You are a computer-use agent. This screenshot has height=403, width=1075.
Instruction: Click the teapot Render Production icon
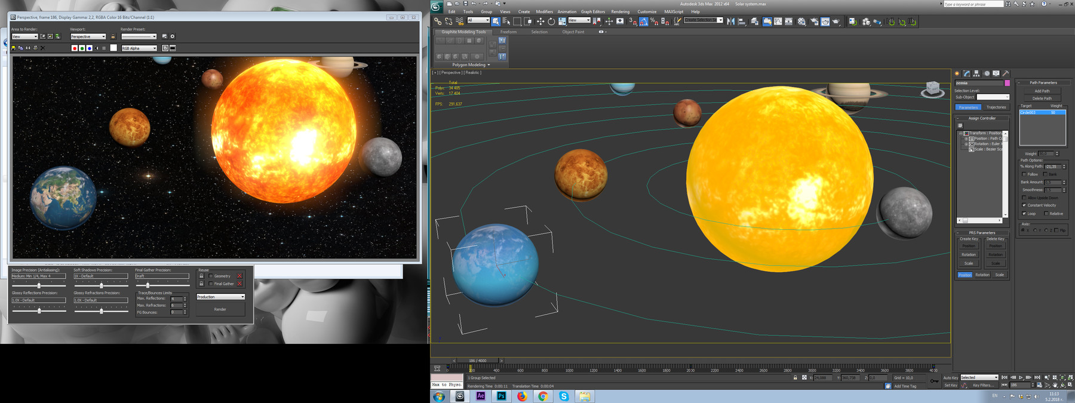pyautogui.click(x=836, y=21)
